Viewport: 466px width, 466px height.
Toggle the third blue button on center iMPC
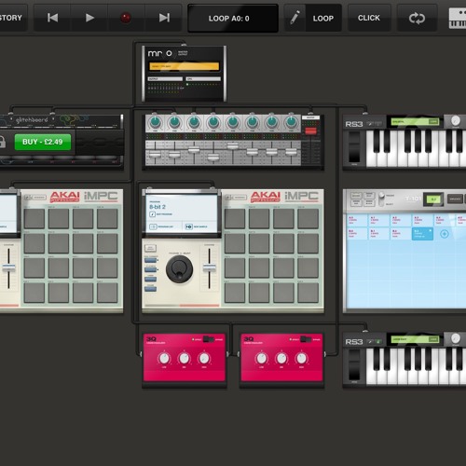[x=151, y=279]
